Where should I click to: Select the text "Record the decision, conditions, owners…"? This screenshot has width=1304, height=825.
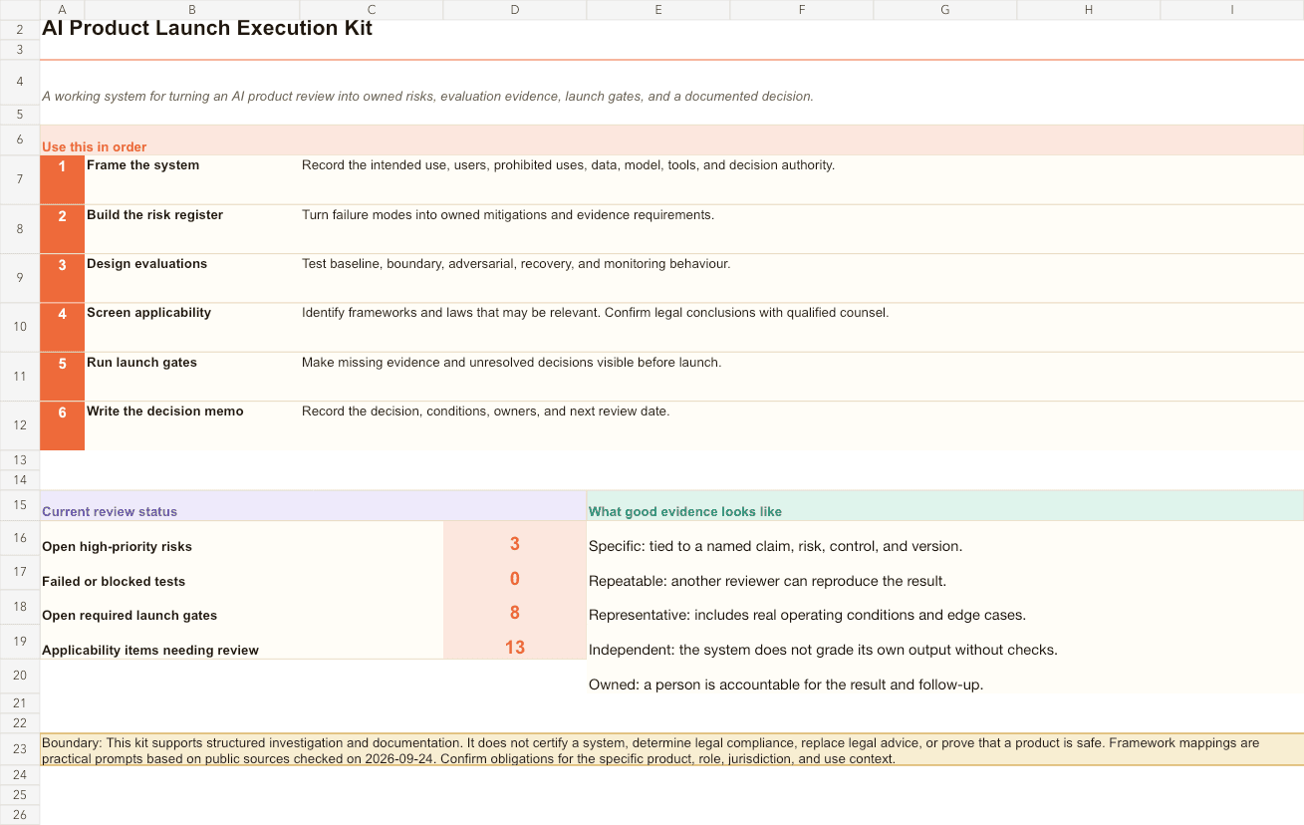[486, 412]
